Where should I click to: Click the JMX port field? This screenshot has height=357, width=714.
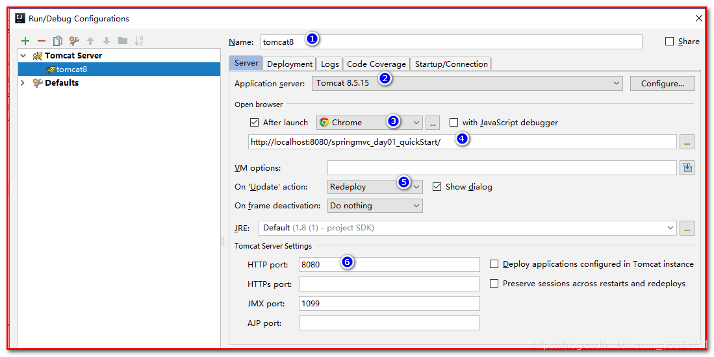[389, 303]
